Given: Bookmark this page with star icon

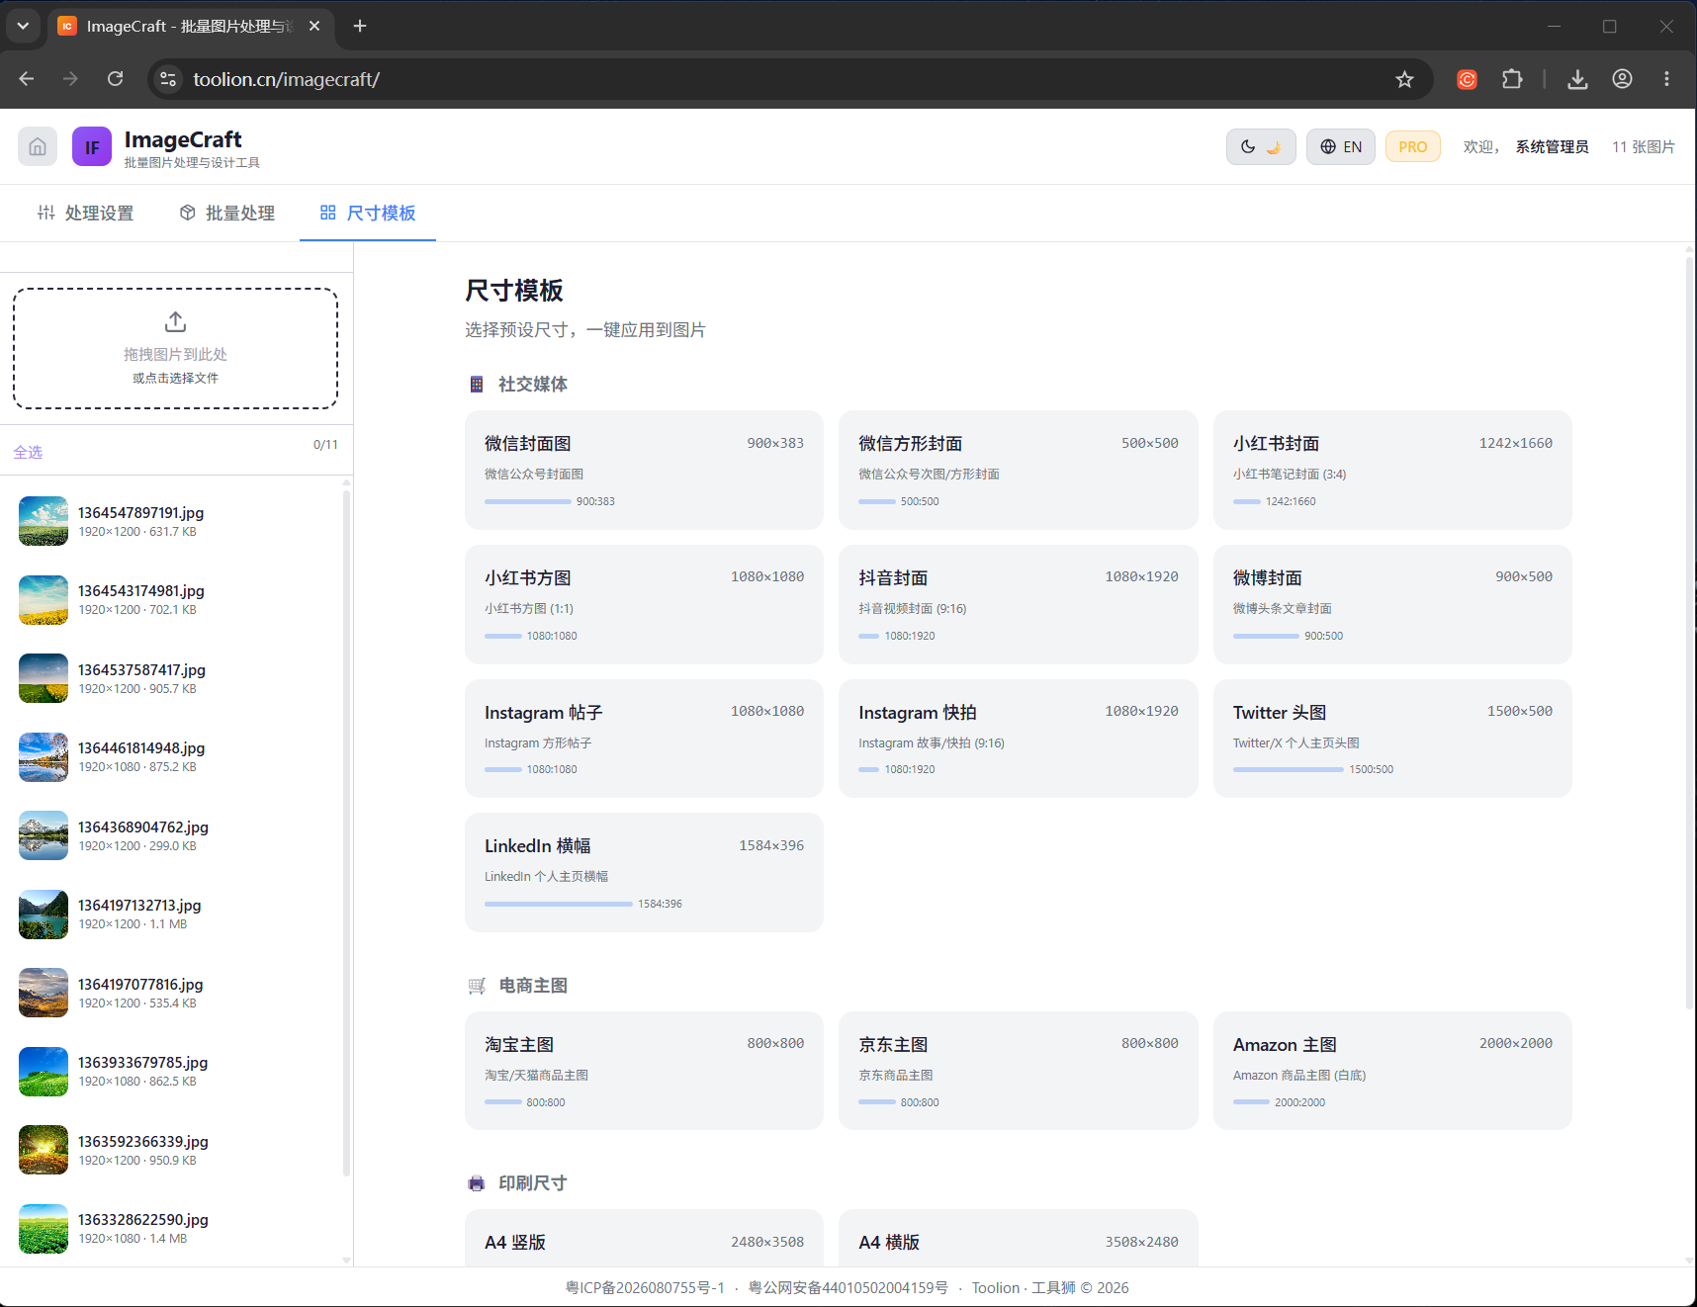Looking at the screenshot, I should [1404, 79].
